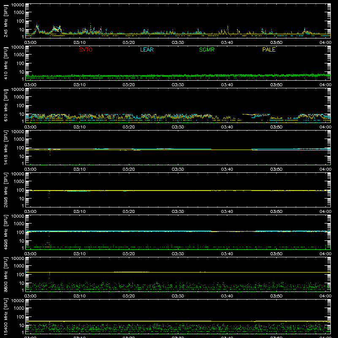This screenshot has width=338, height=338.
Task: Select the 8800 MHz [SFU] axis title
Action: click(5, 275)
